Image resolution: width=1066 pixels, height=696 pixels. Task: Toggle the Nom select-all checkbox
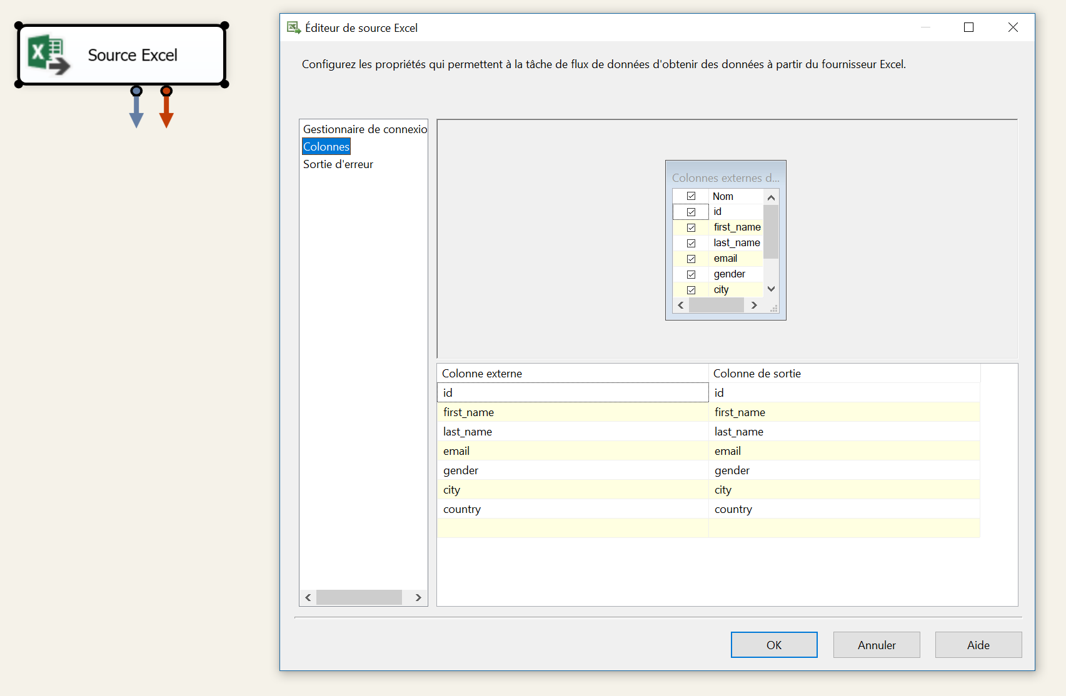(691, 196)
